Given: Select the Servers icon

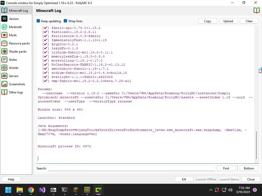Looking at the screenshot, I should click(4, 76).
